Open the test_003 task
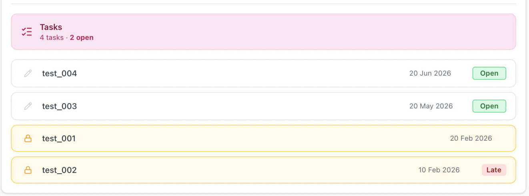Screen dimensions: 529x196 (x=60, y=106)
